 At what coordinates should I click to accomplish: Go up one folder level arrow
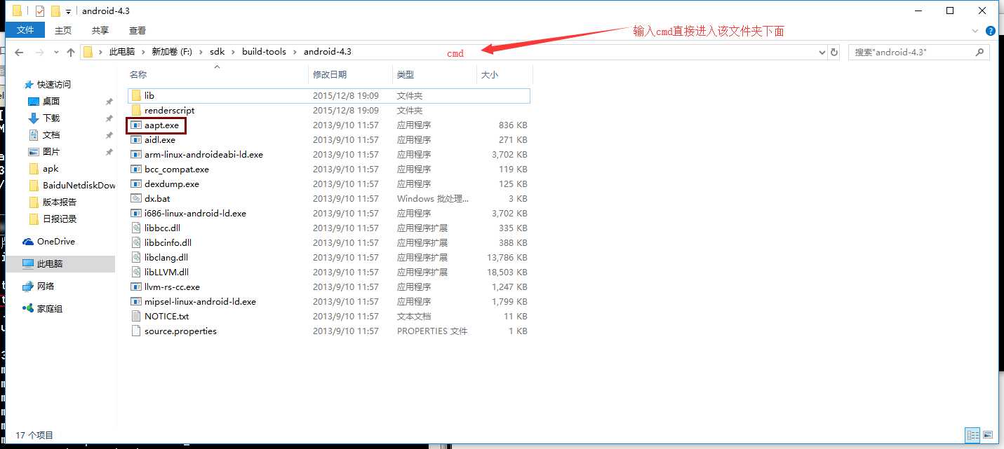[71, 53]
